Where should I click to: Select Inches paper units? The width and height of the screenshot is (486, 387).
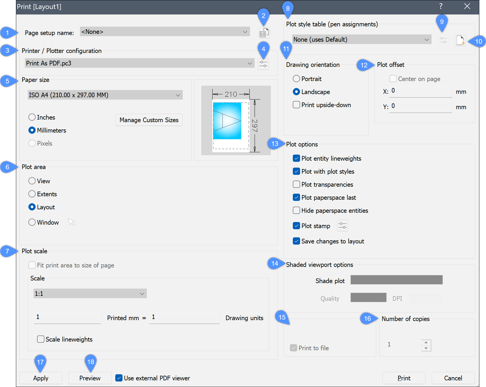coord(32,117)
